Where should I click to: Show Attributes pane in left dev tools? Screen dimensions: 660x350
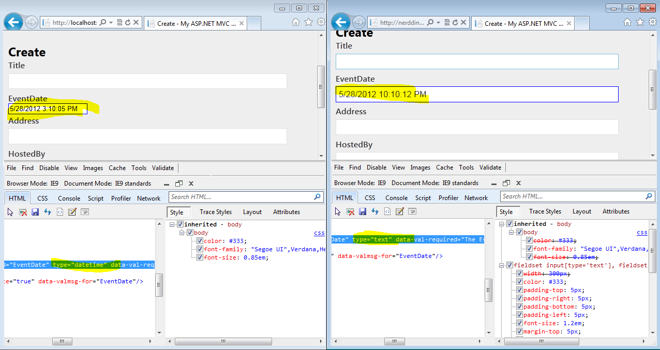click(287, 212)
